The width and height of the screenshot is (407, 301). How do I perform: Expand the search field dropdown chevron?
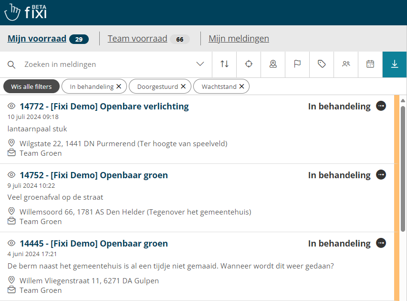click(200, 64)
